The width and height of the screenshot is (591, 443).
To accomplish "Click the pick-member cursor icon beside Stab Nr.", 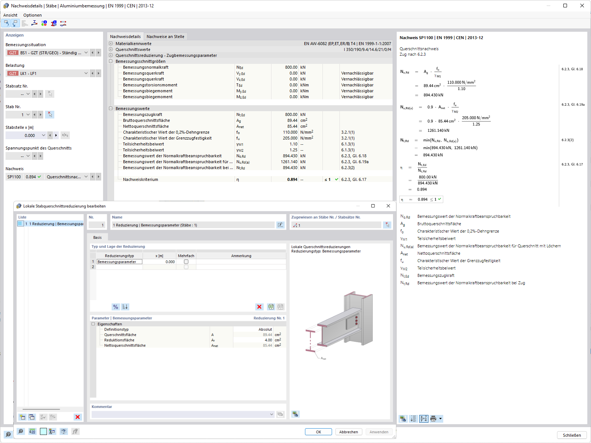I will tap(50, 114).
